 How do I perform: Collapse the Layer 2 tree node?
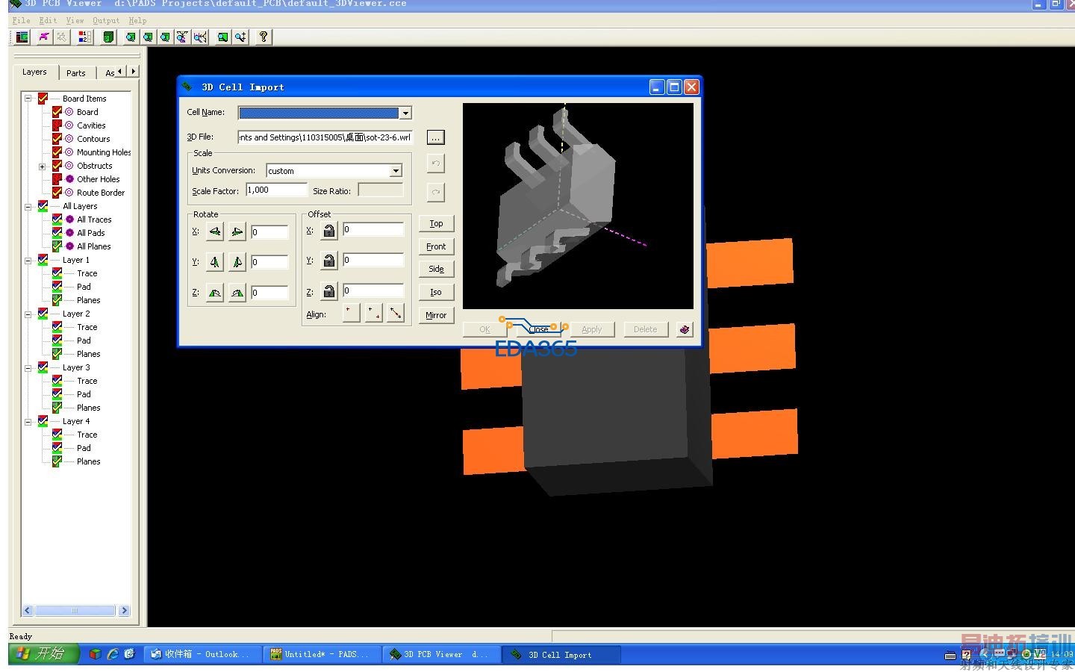[x=28, y=314]
